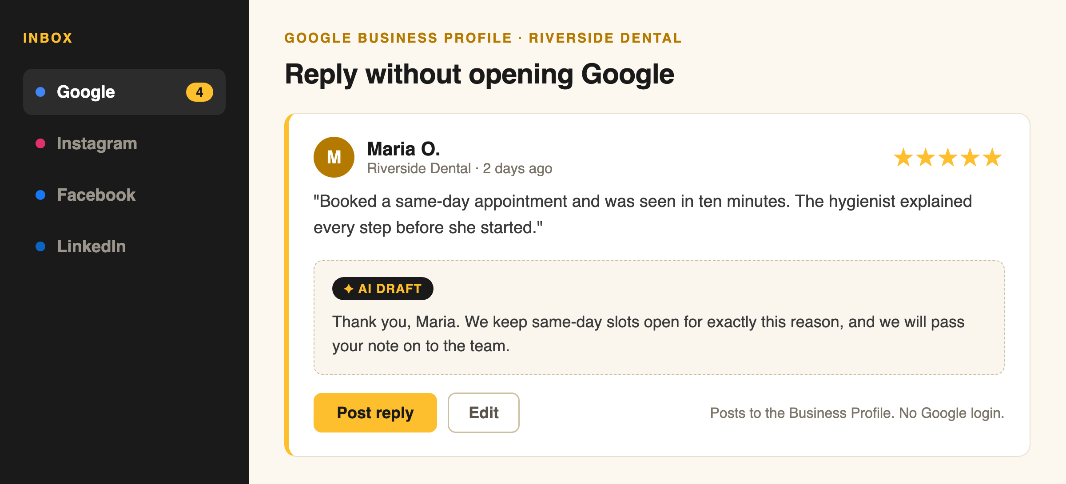Click the blue dot next to LinkedIn
Image resolution: width=1066 pixels, height=484 pixels.
pyautogui.click(x=40, y=246)
